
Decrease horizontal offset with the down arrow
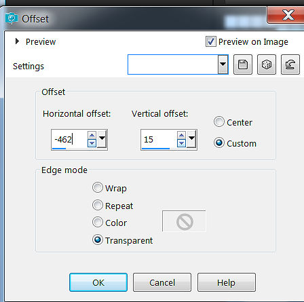pyautogui.click(x=92, y=143)
